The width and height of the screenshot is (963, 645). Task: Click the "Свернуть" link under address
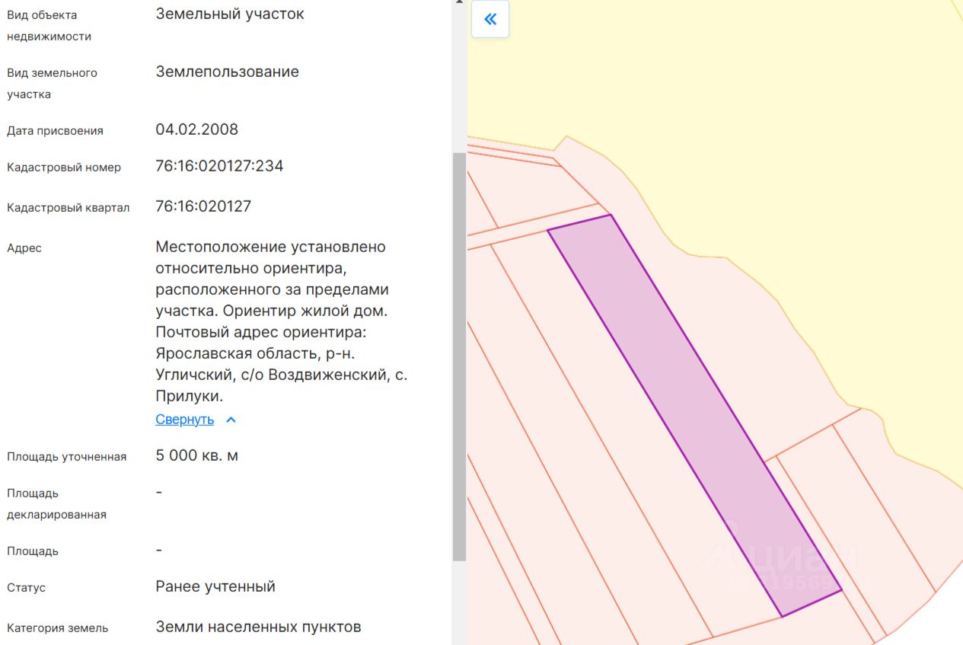[x=185, y=420]
